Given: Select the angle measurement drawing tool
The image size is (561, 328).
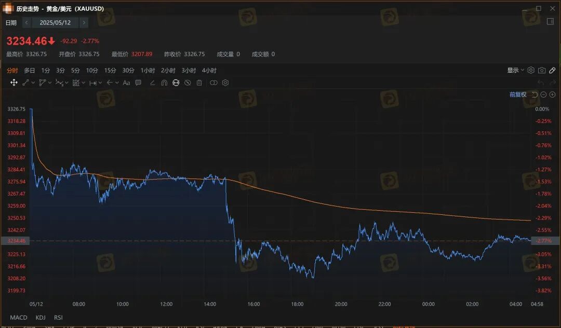Looking at the screenshot, I should click(x=153, y=83).
